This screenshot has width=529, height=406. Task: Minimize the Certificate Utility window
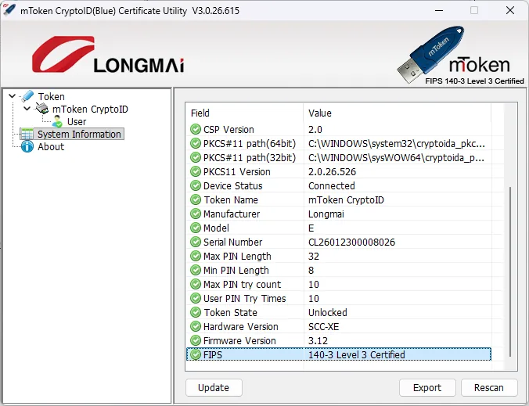coord(439,10)
